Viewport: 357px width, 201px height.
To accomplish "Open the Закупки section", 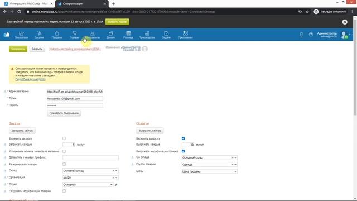I will [x=39, y=35].
